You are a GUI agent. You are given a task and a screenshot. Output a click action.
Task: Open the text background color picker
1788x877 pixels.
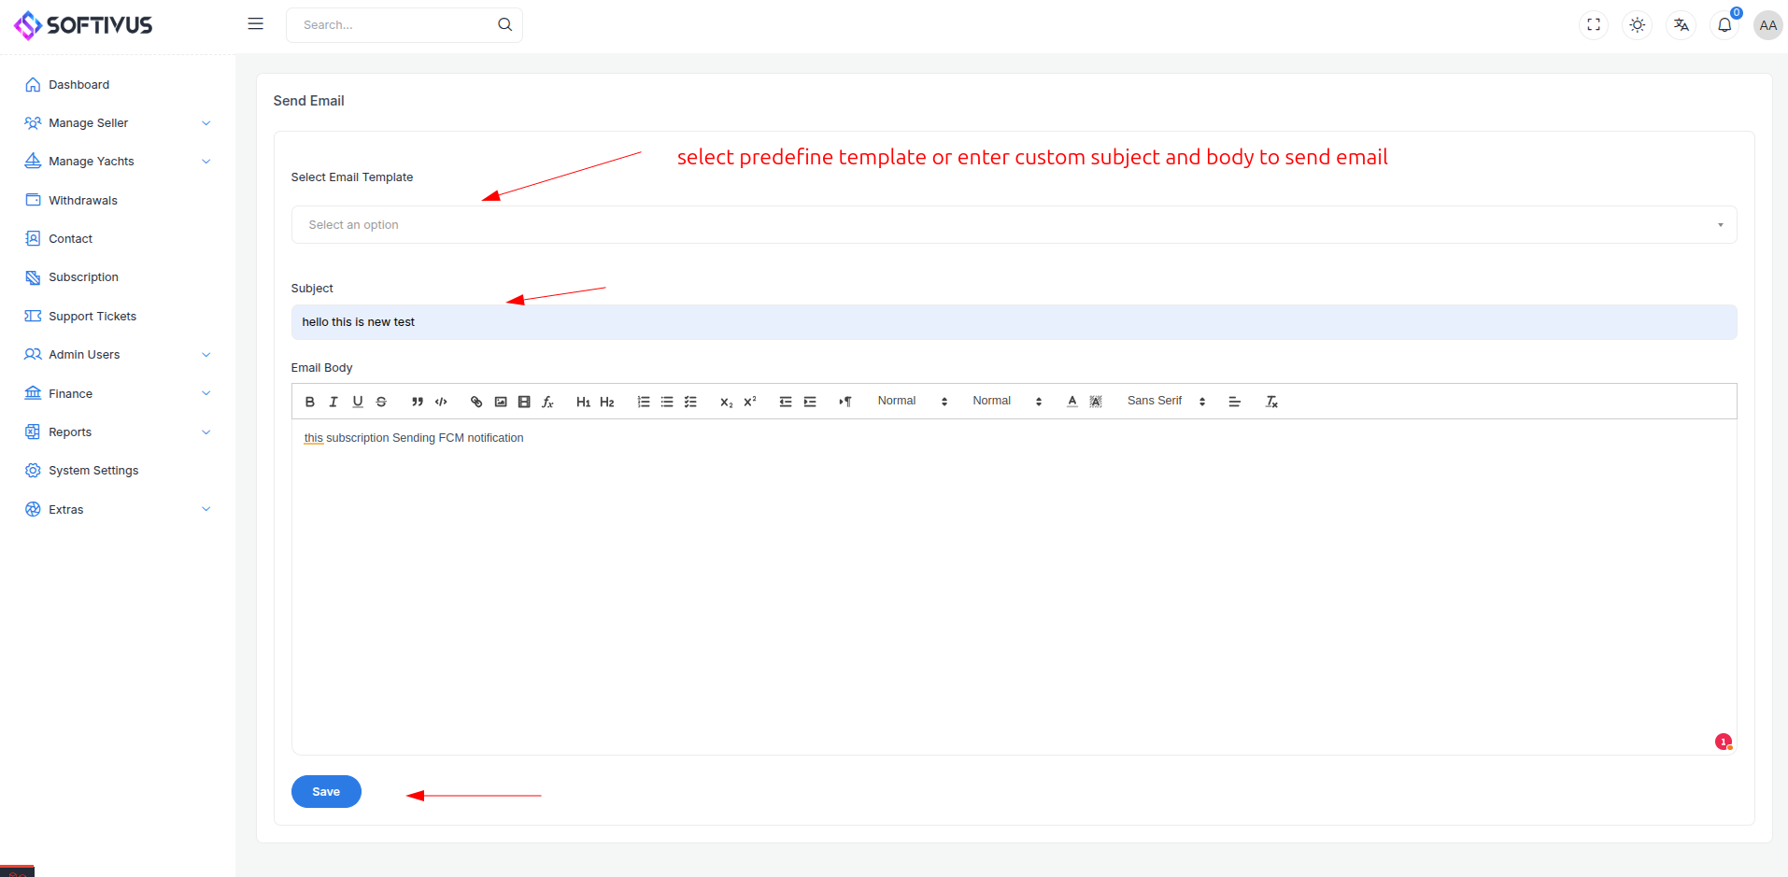click(x=1096, y=402)
